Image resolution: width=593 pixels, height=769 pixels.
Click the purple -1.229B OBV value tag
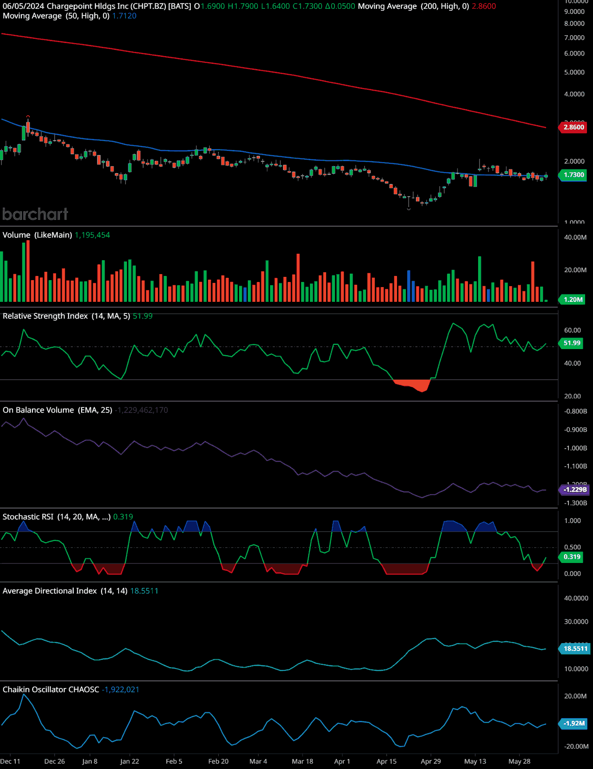point(574,490)
